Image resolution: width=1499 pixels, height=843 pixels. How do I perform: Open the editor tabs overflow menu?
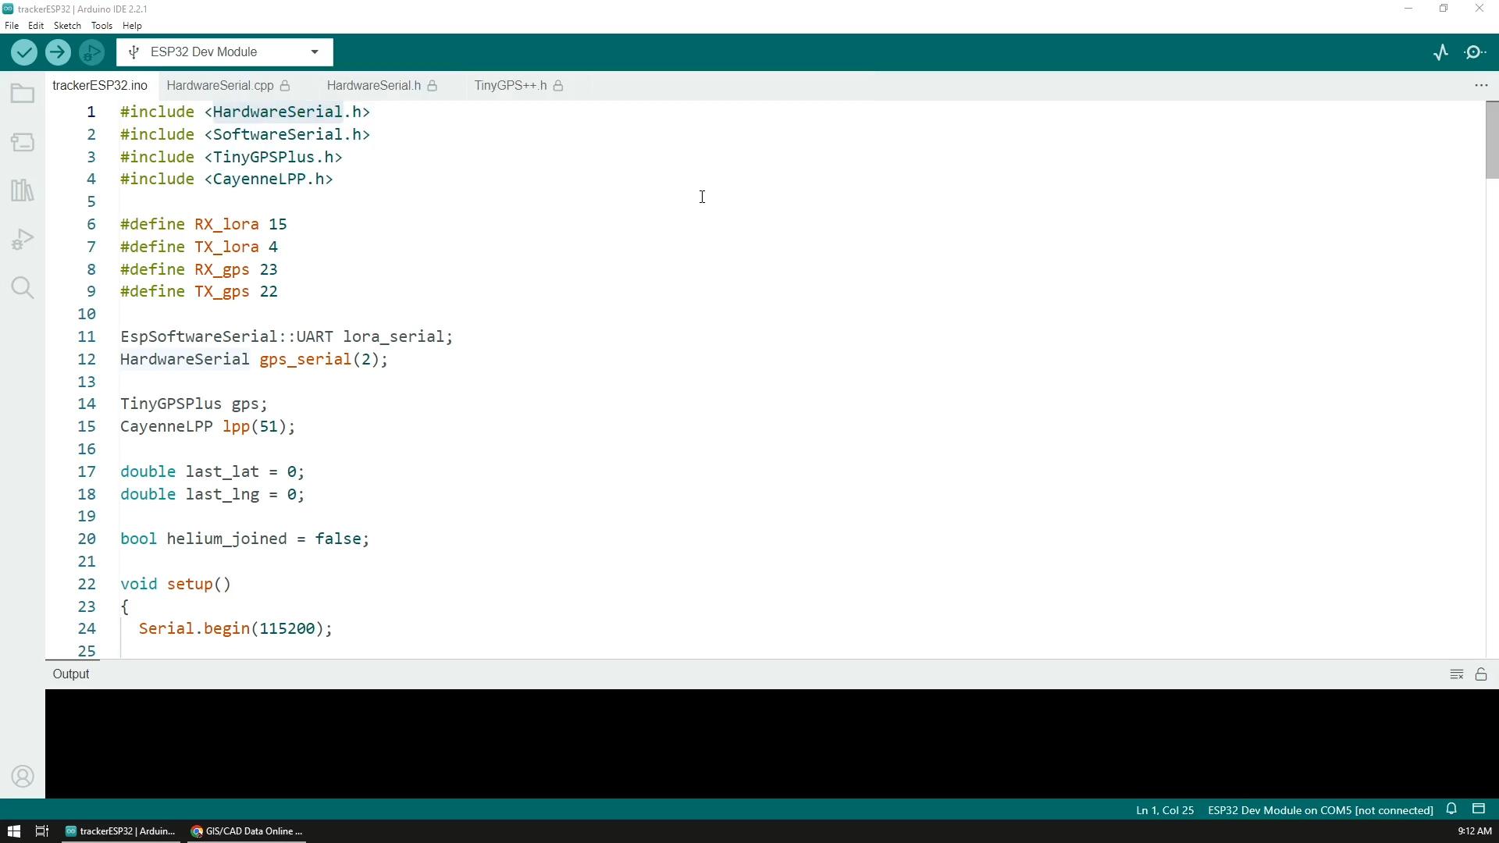[1481, 85]
